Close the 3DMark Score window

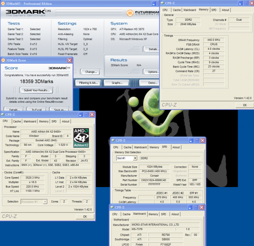(69, 60)
